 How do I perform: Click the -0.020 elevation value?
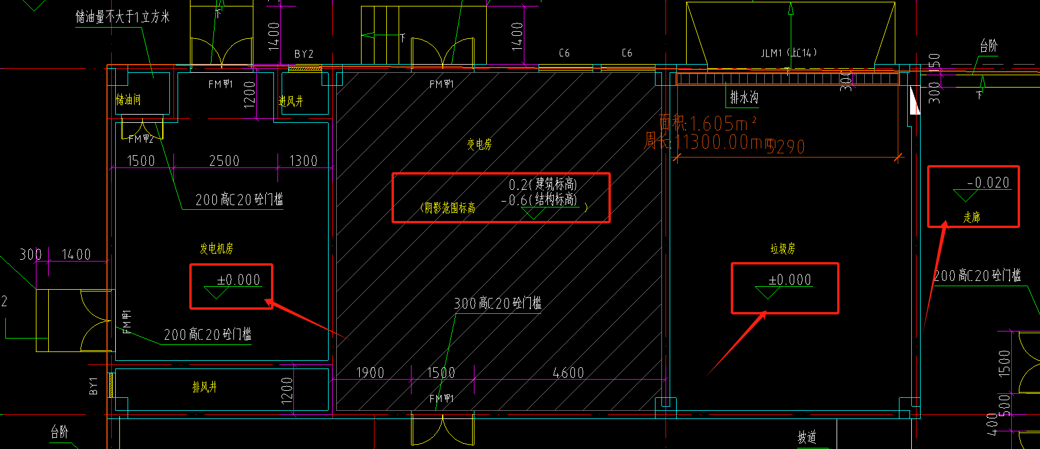click(988, 183)
